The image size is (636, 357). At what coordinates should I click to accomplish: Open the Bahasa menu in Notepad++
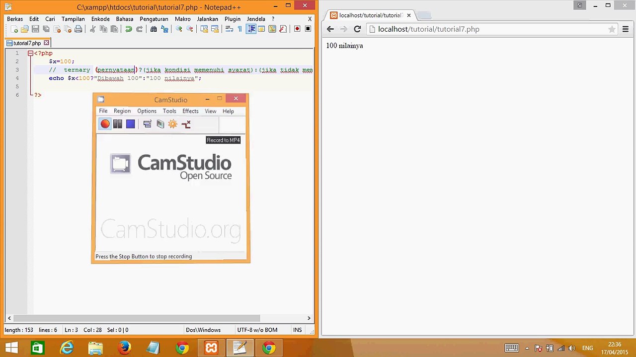(x=125, y=19)
